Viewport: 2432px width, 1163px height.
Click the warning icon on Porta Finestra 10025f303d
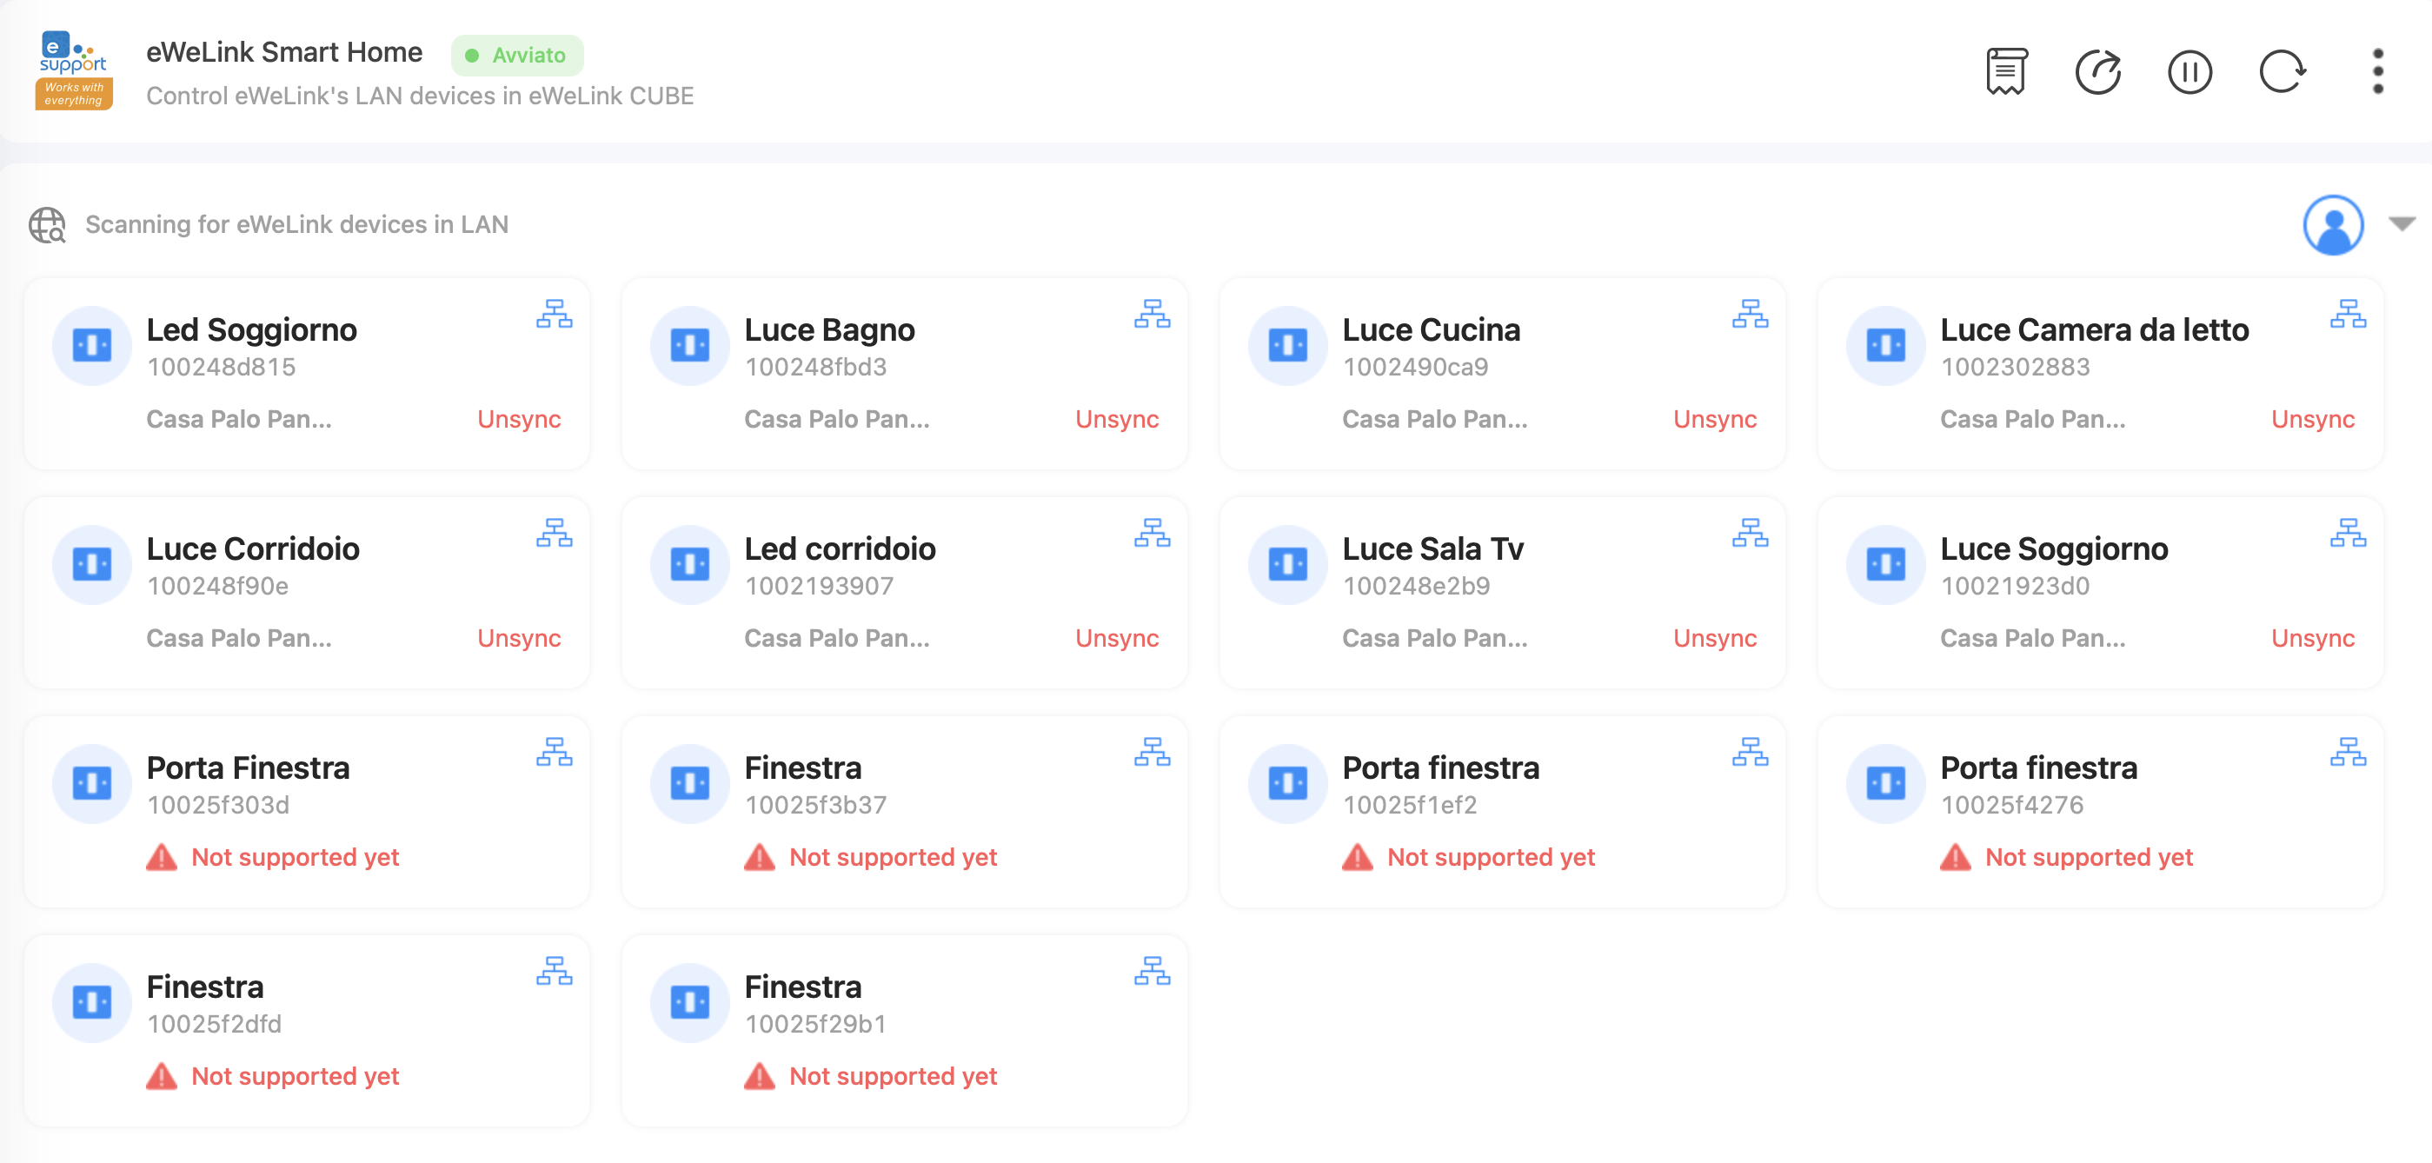(x=162, y=857)
